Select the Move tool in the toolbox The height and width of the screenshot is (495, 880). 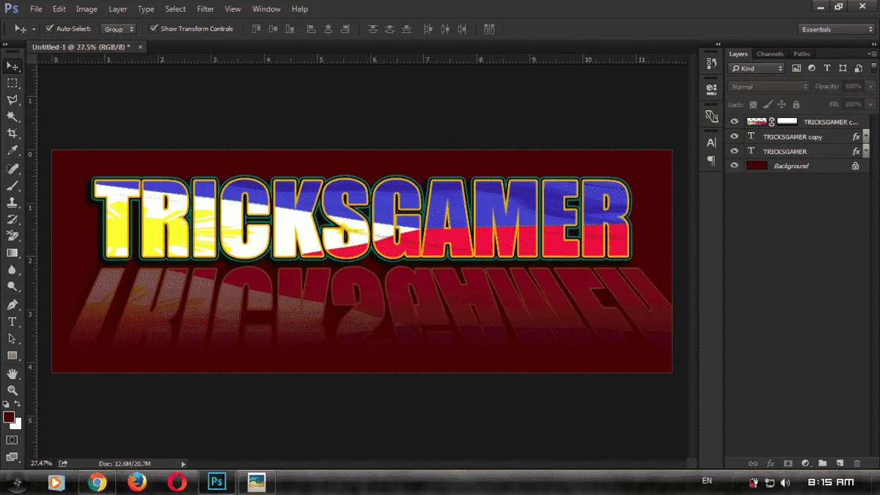(12, 66)
